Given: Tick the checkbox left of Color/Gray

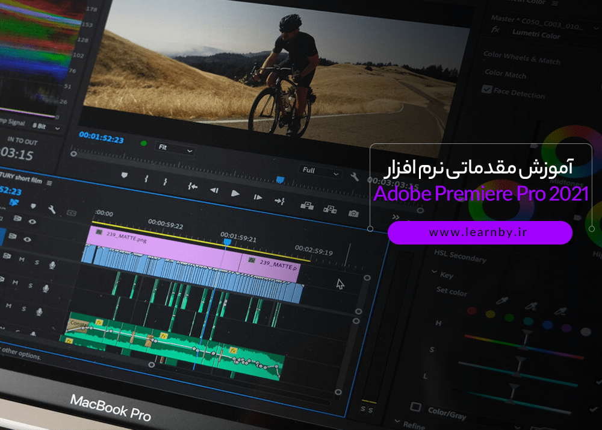Looking at the screenshot, I should [415, 407].
